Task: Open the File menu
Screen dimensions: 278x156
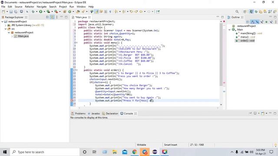Action: (3, 7)
